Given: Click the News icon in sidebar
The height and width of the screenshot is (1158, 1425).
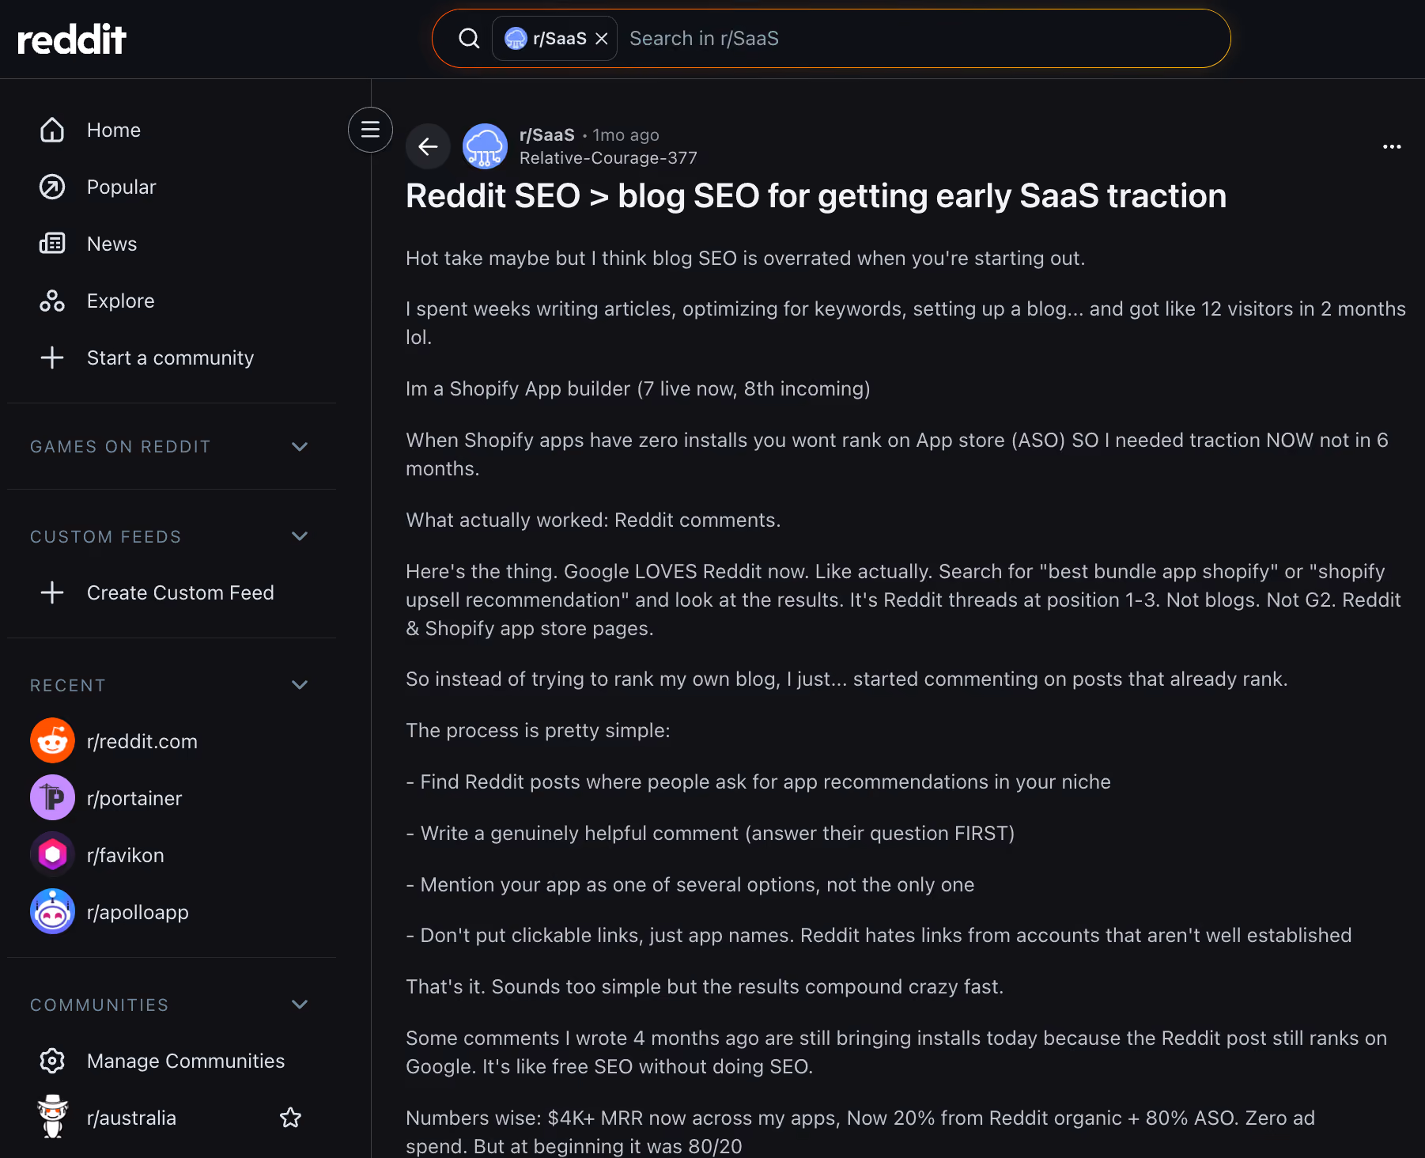Looking at the screenshot, I should [52, 244].
